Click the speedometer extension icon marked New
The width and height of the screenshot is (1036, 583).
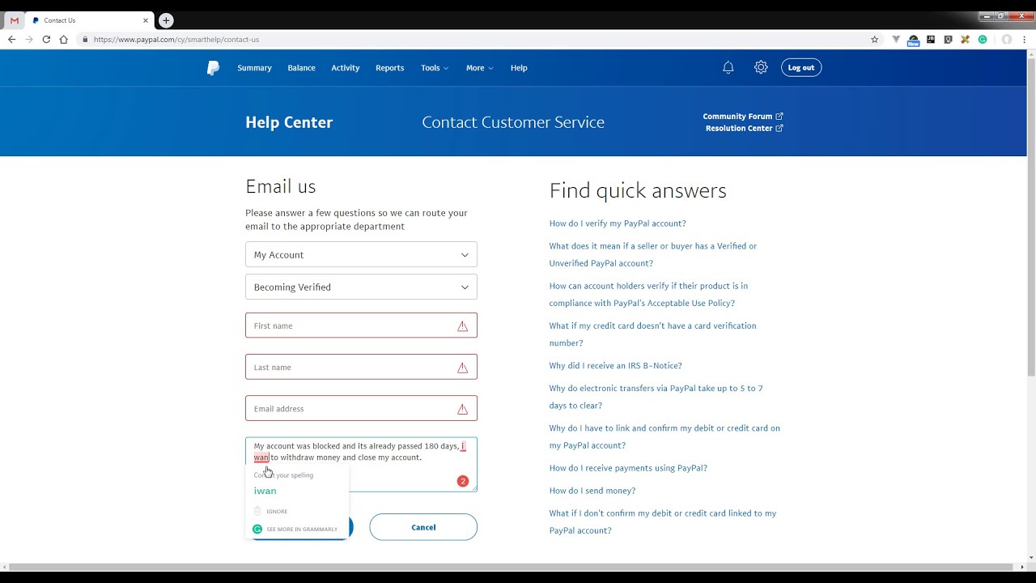(x=913, y=40)
